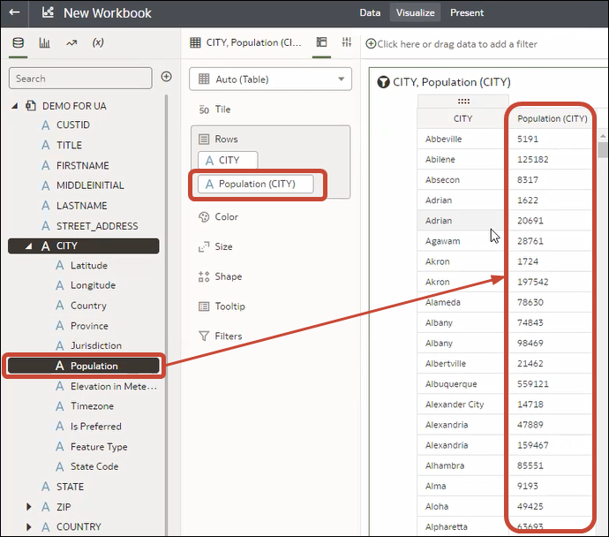Select the STREET_ADDRESS column

(x=97, y=226)
